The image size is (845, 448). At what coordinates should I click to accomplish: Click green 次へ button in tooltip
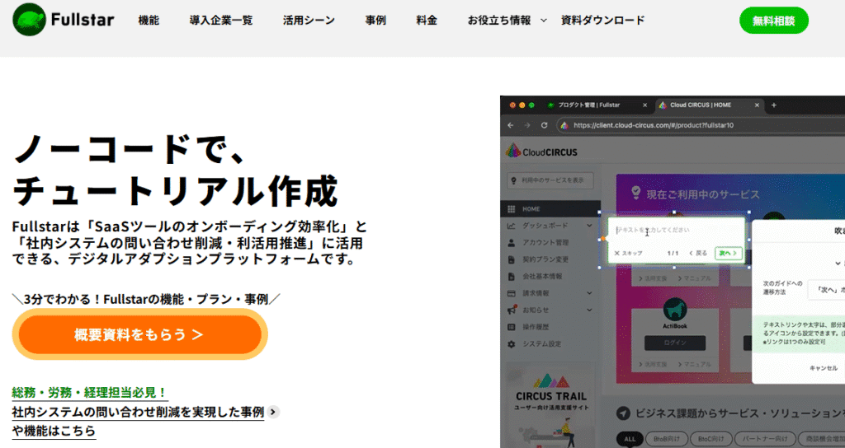(x=728, y=253)
